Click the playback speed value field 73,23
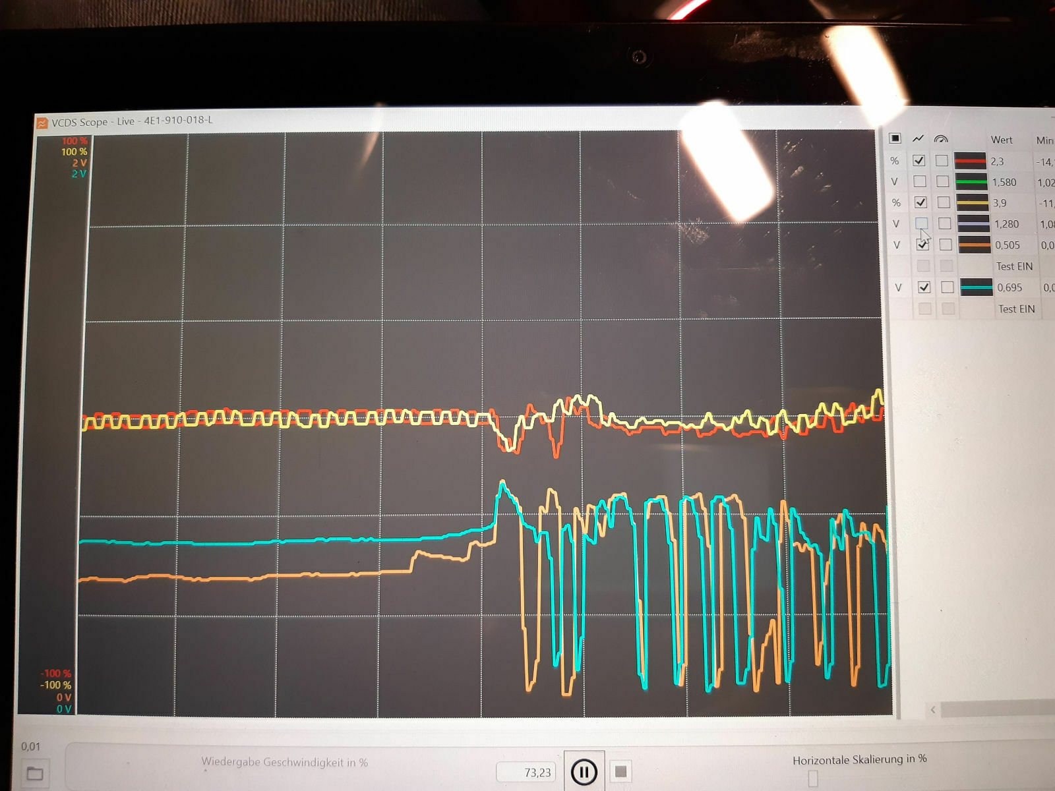 (526, 773)
